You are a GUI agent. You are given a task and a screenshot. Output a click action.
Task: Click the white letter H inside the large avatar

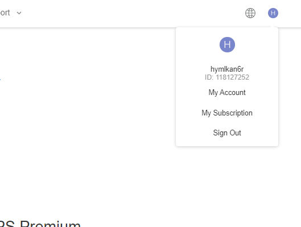tap(227, 44)
